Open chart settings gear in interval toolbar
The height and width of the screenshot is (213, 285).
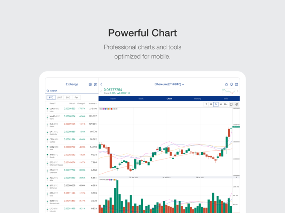pos(237,104)
